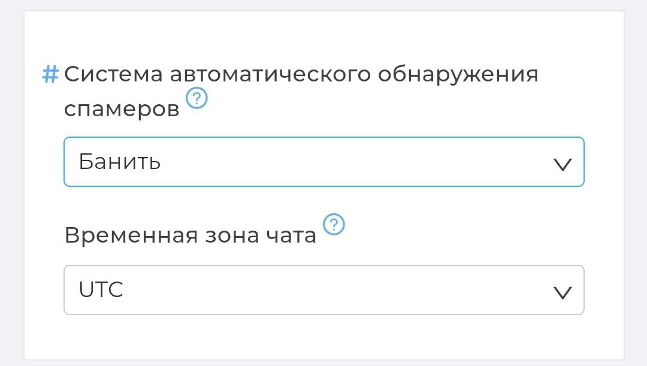The height and width of the screenshot is (366, 647).
Task: Click the blue hash anchor icon
Action: coord(50,75)
